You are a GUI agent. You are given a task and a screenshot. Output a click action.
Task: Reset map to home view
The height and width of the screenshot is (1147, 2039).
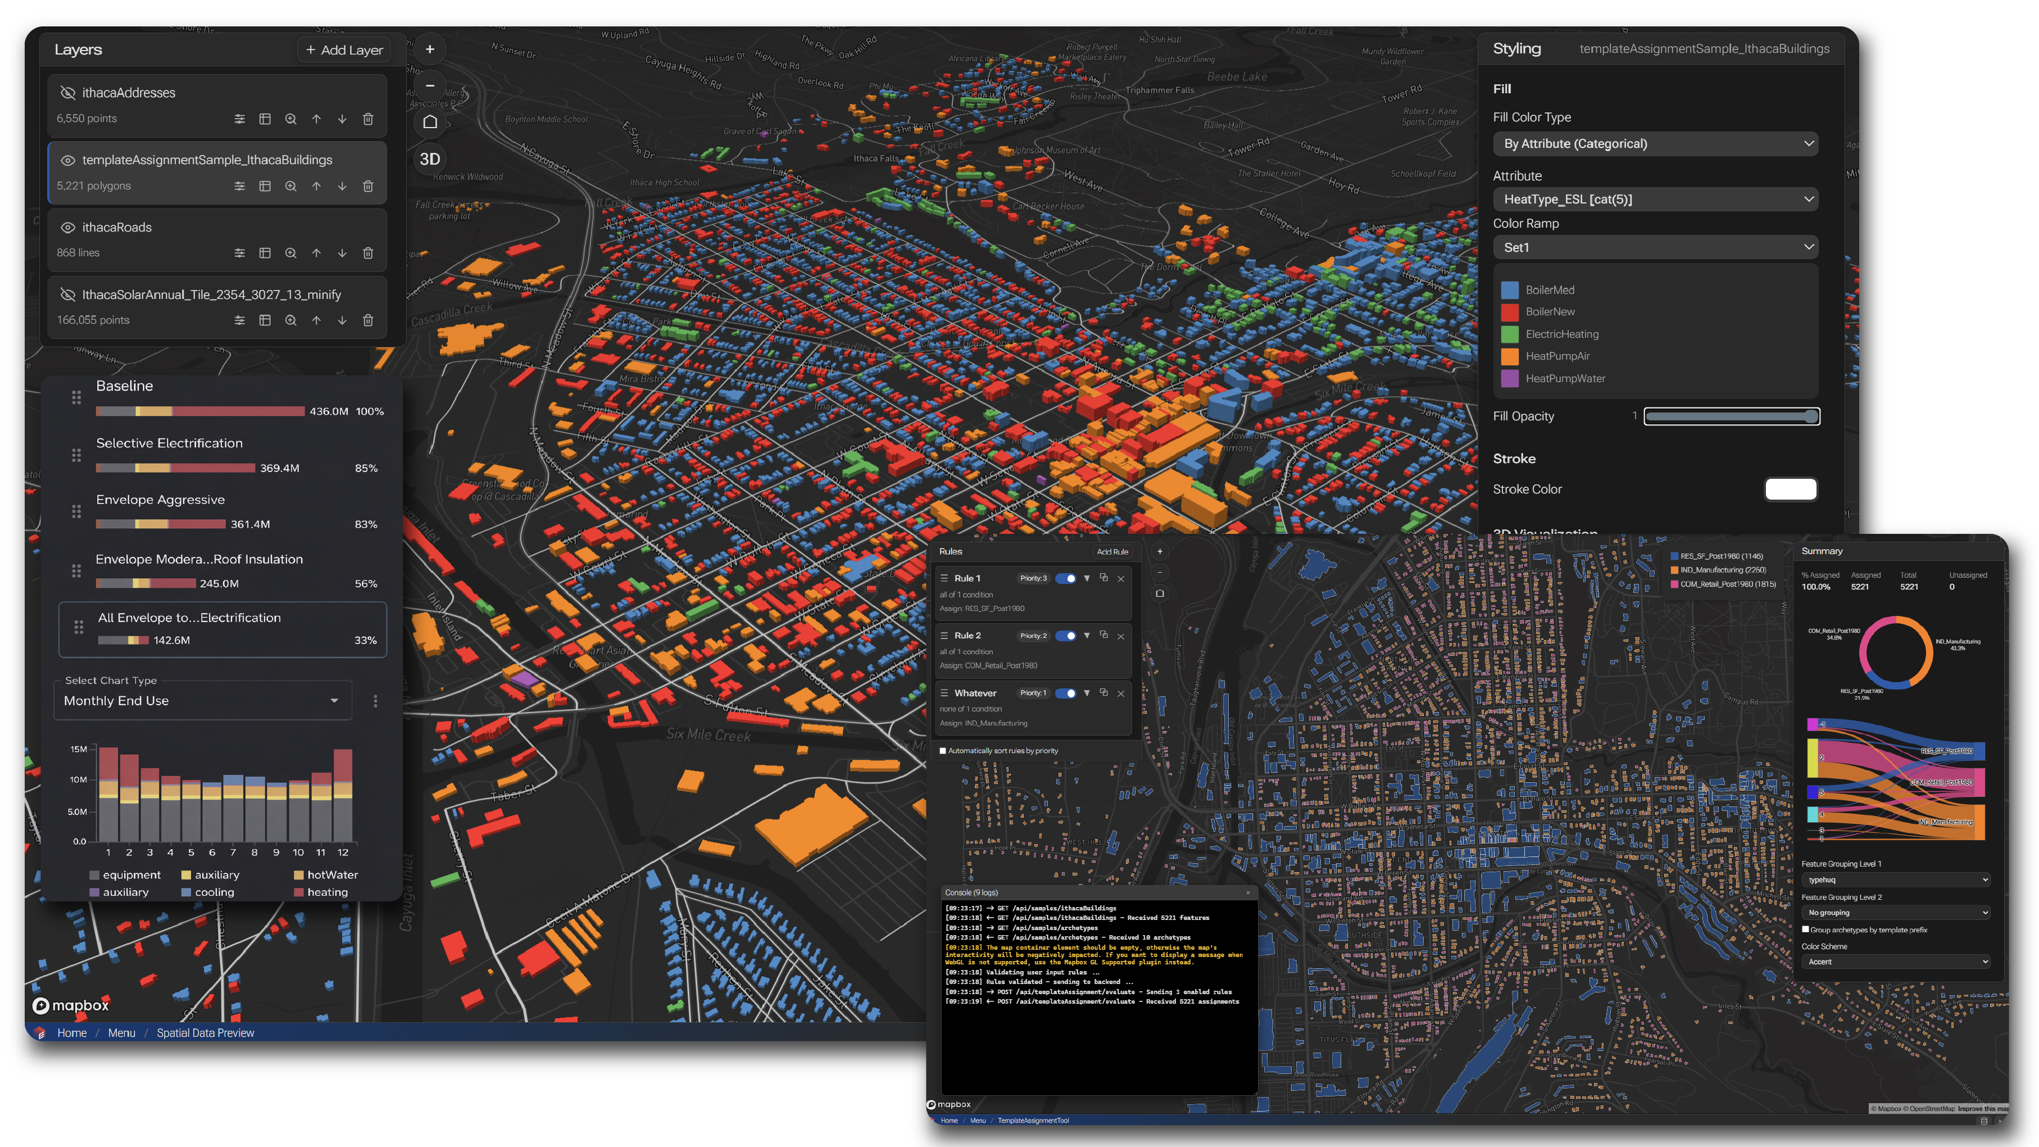point(430,122)
